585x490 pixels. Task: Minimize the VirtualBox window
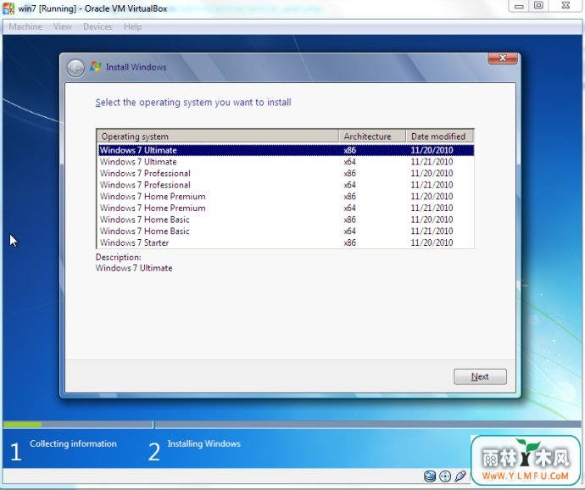pyautogui.click(x=519, y=6)
